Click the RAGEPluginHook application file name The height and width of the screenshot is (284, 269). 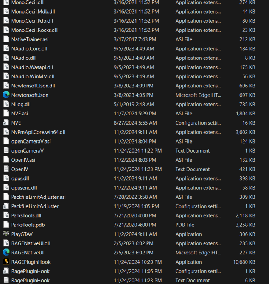[x=31, y=262]
